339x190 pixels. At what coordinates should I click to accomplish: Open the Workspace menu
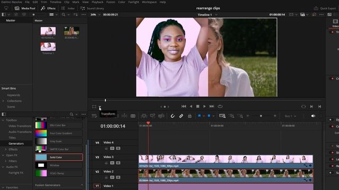click(x=149, y=2)
